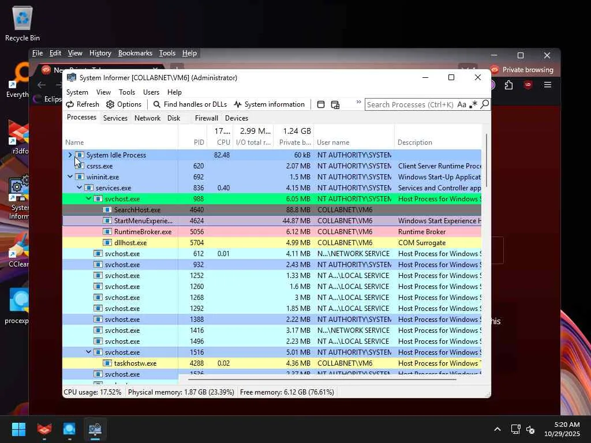Click Free memory status bar entry

287,392
